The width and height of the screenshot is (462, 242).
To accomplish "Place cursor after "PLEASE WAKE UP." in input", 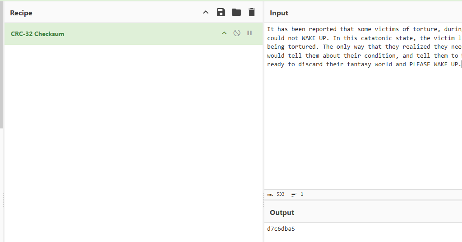I will click(x=461, y=64).
